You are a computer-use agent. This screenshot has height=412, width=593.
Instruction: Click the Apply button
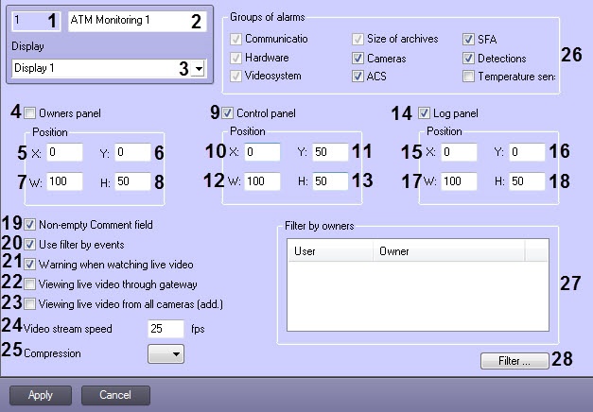coord(41,395)
